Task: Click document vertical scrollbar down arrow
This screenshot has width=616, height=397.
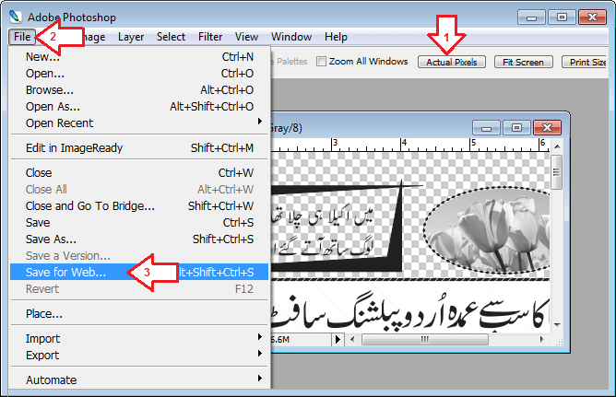Action: point(557,325)
